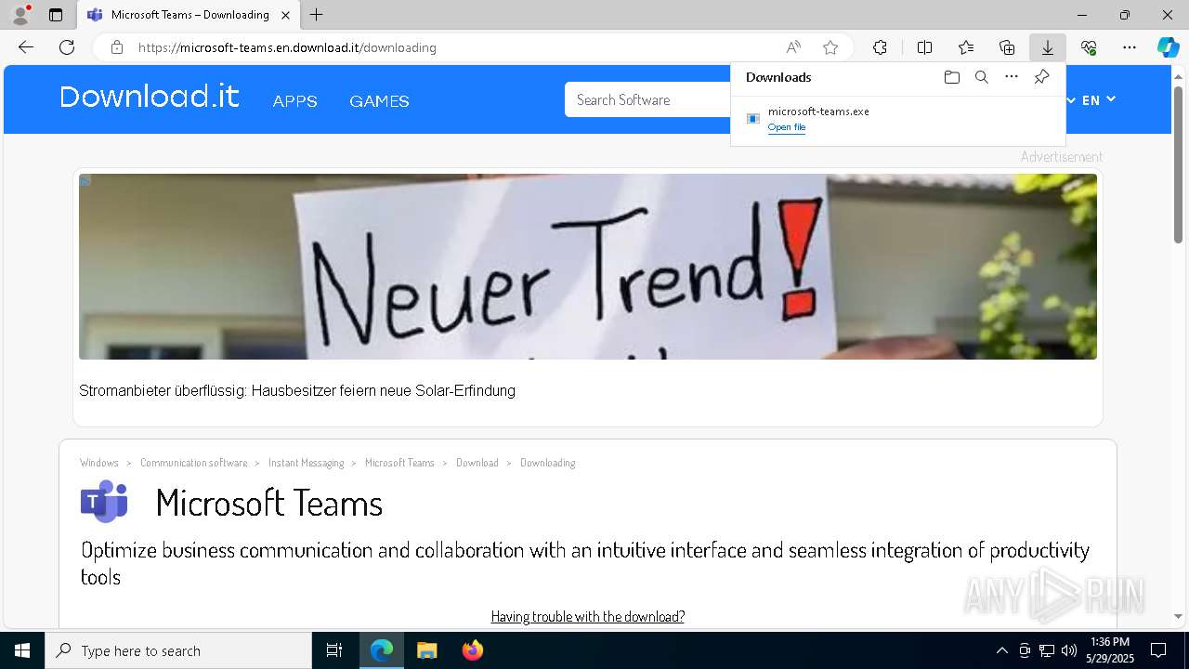Open the Windows Start menu

22,650
